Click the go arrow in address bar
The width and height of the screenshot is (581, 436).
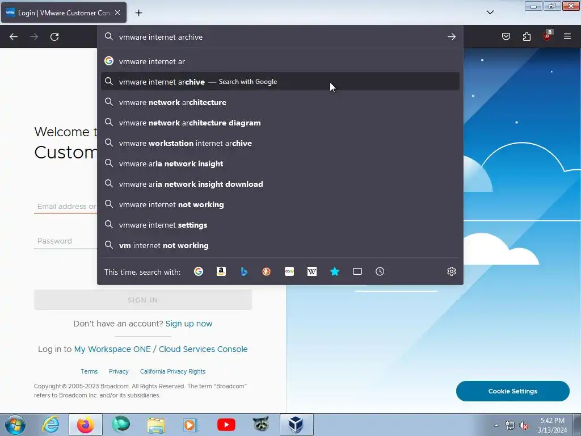451,37
